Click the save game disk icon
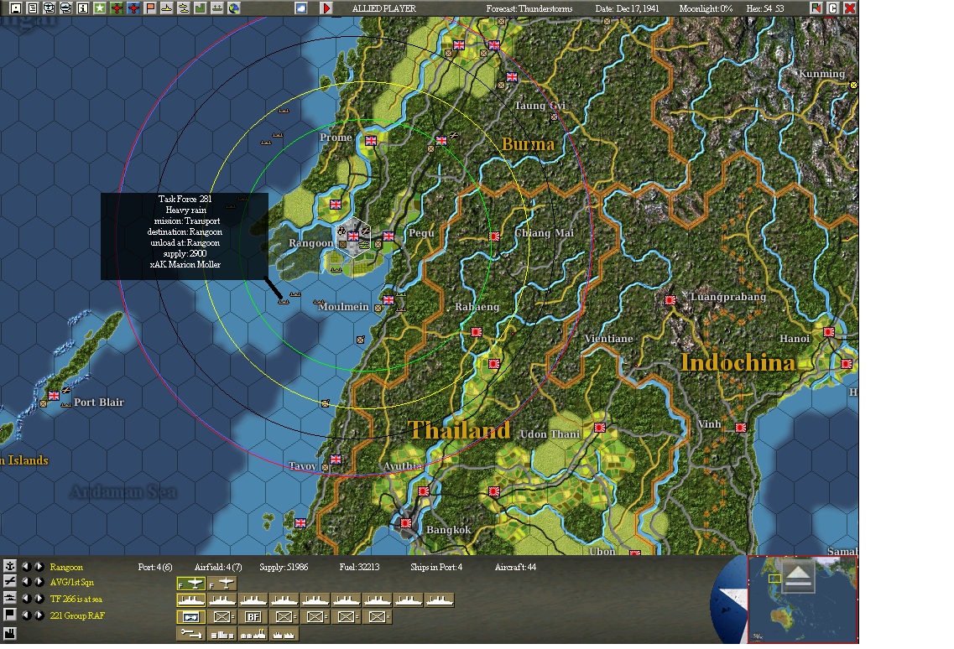 [15, 8]
